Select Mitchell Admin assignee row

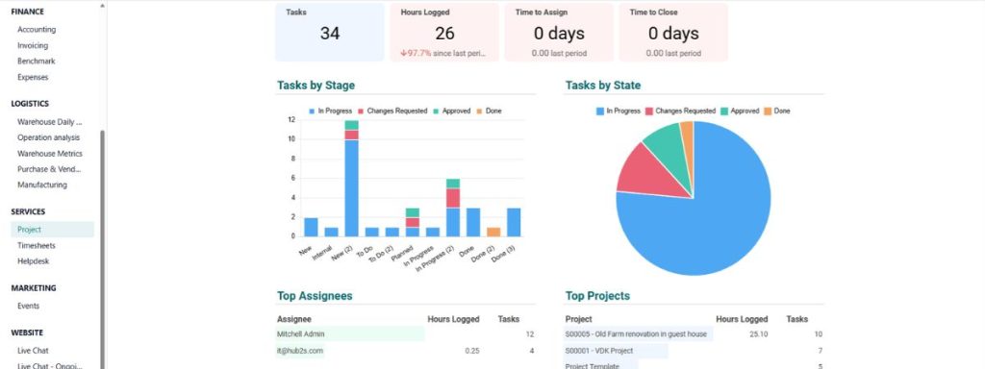pos(405,334)
